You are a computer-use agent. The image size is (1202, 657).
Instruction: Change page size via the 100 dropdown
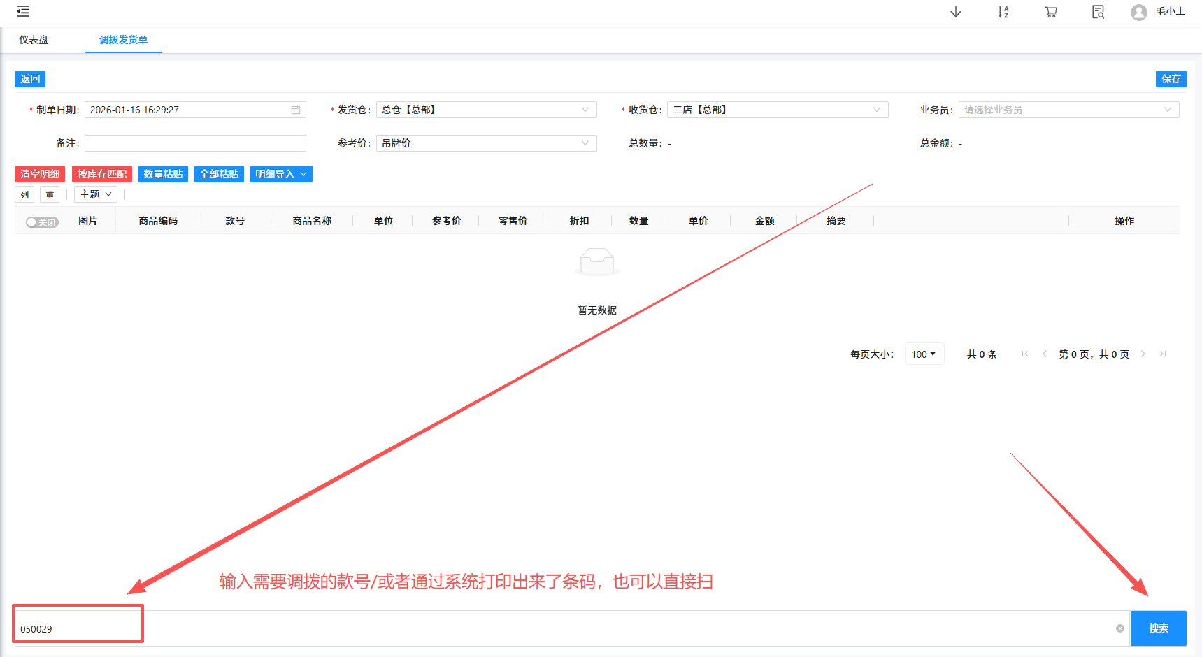tap(924, 354)
